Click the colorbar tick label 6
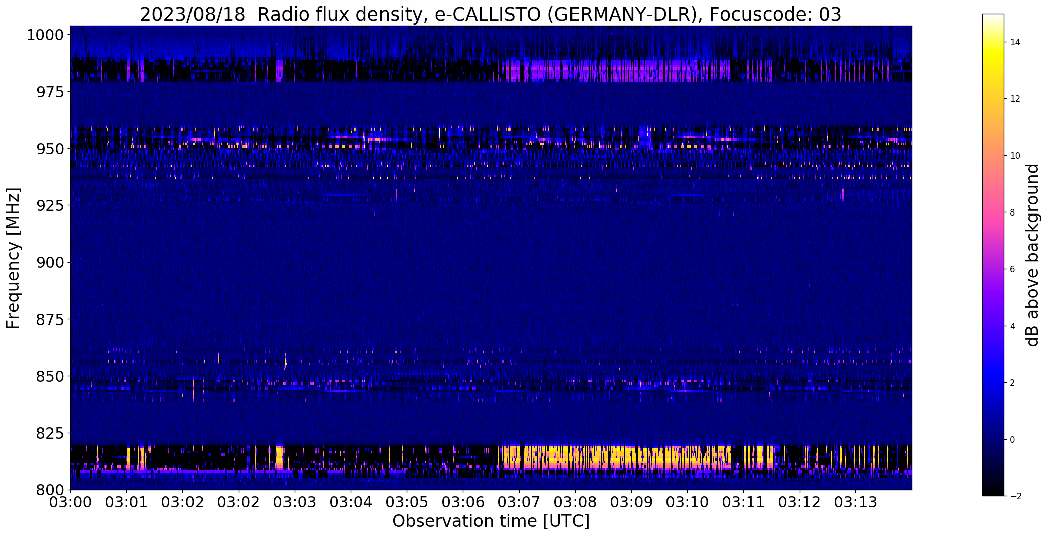This screenshot has height=536, width=1048. click(x=1012, y=269)
